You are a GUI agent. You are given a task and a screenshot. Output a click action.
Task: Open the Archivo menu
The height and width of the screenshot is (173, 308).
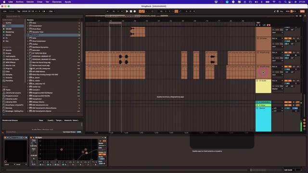coord(19,2)
